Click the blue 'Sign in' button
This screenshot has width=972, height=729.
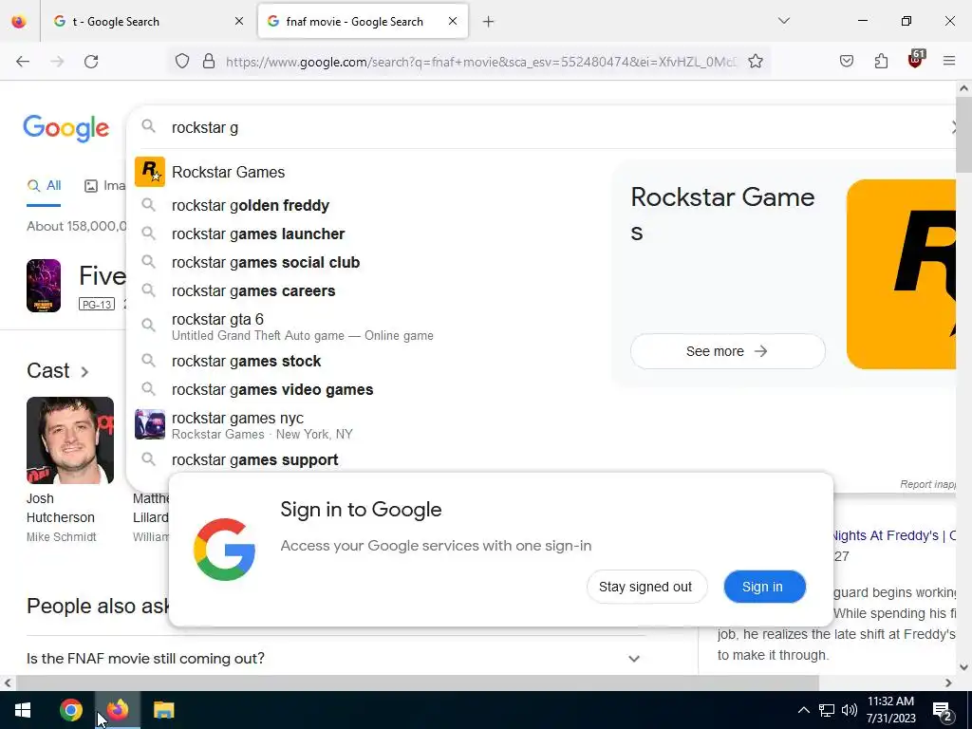[764, 587]
